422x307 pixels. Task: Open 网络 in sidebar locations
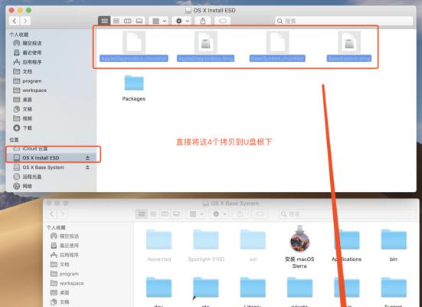tap(23, 187)
